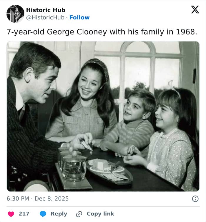This screenshot has height=222, width=206.
Task: Click the Dec 8, 2025 date
Action: point(51,199)
